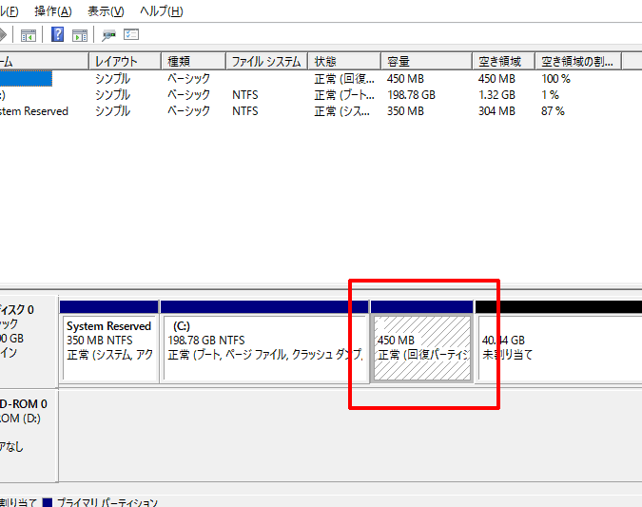Sort by the 状態 column header
Image resolution: width=642 pixels, height=507 pixels.
pos(344,62)
